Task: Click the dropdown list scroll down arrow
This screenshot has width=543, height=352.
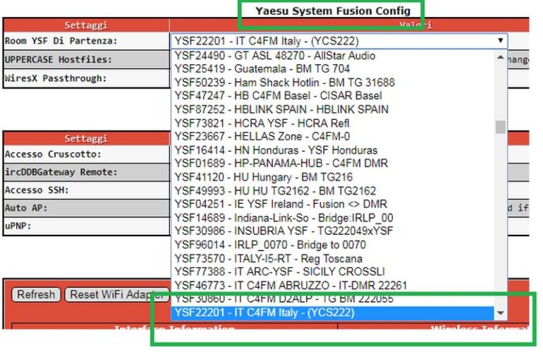Action: tap(501, 313)
